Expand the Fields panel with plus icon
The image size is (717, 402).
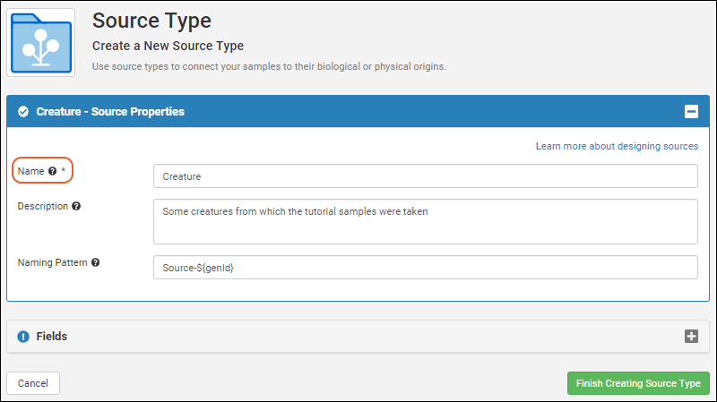pos(691,337)
